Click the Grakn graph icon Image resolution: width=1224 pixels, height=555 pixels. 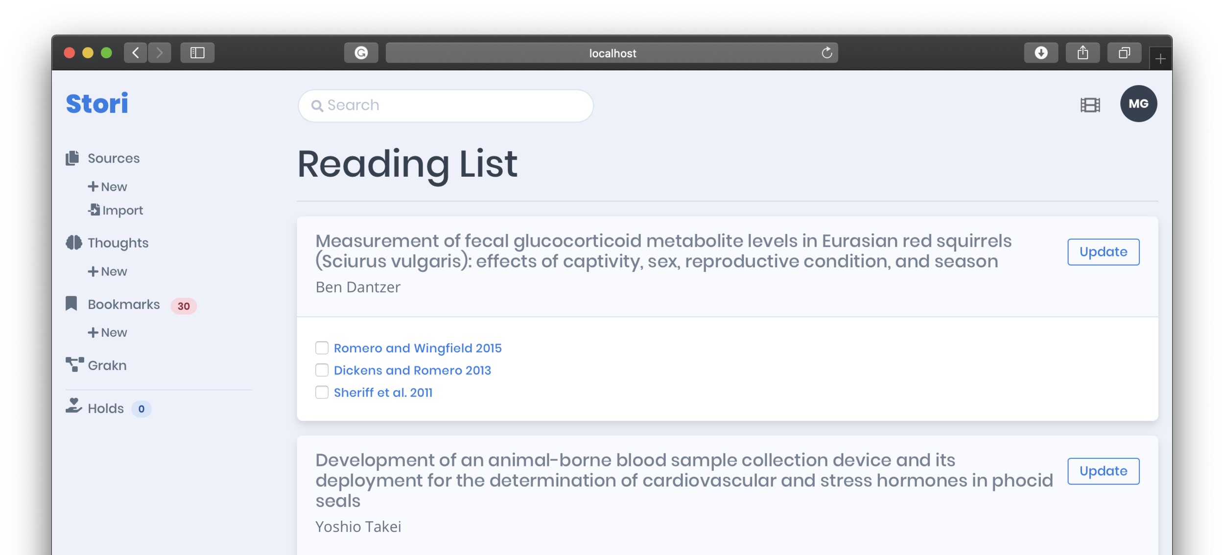(x=74, y=365)
